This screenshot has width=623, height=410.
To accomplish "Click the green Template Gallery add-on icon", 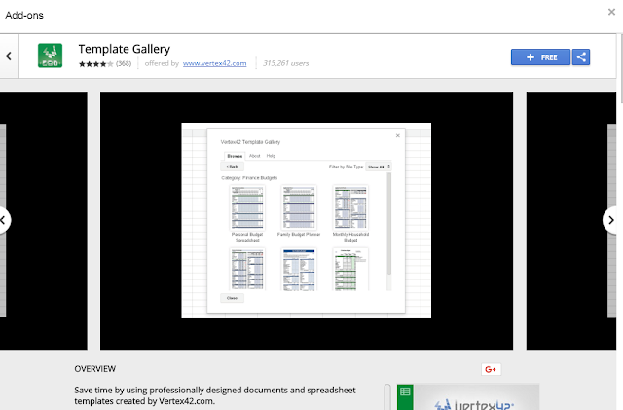I will point(50,56).
